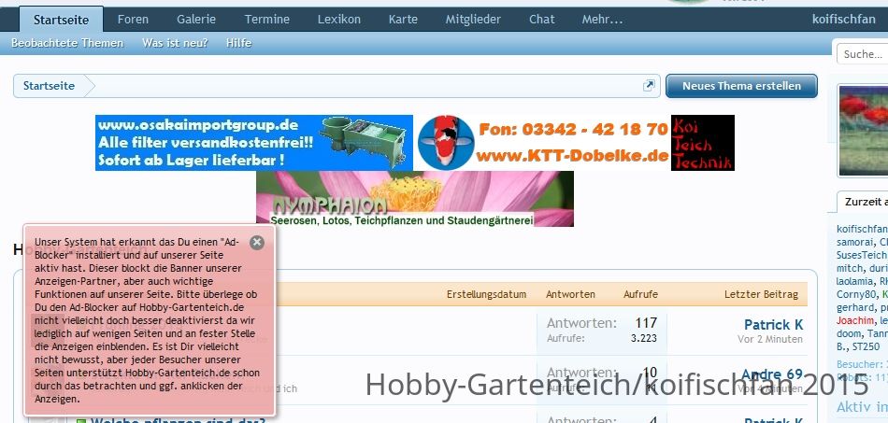Expand the Mehr... menu

click(602, 20)
